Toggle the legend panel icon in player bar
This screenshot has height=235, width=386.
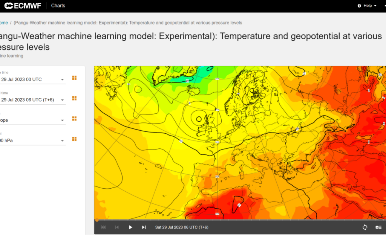[x=378, y=227]
